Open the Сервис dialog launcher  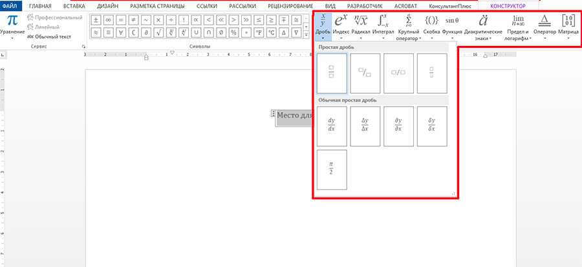[83, 47]
